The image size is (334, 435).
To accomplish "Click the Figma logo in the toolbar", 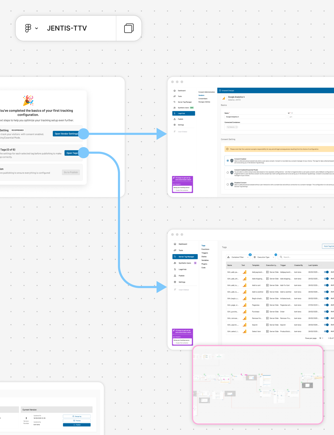I will pos(28,28).
